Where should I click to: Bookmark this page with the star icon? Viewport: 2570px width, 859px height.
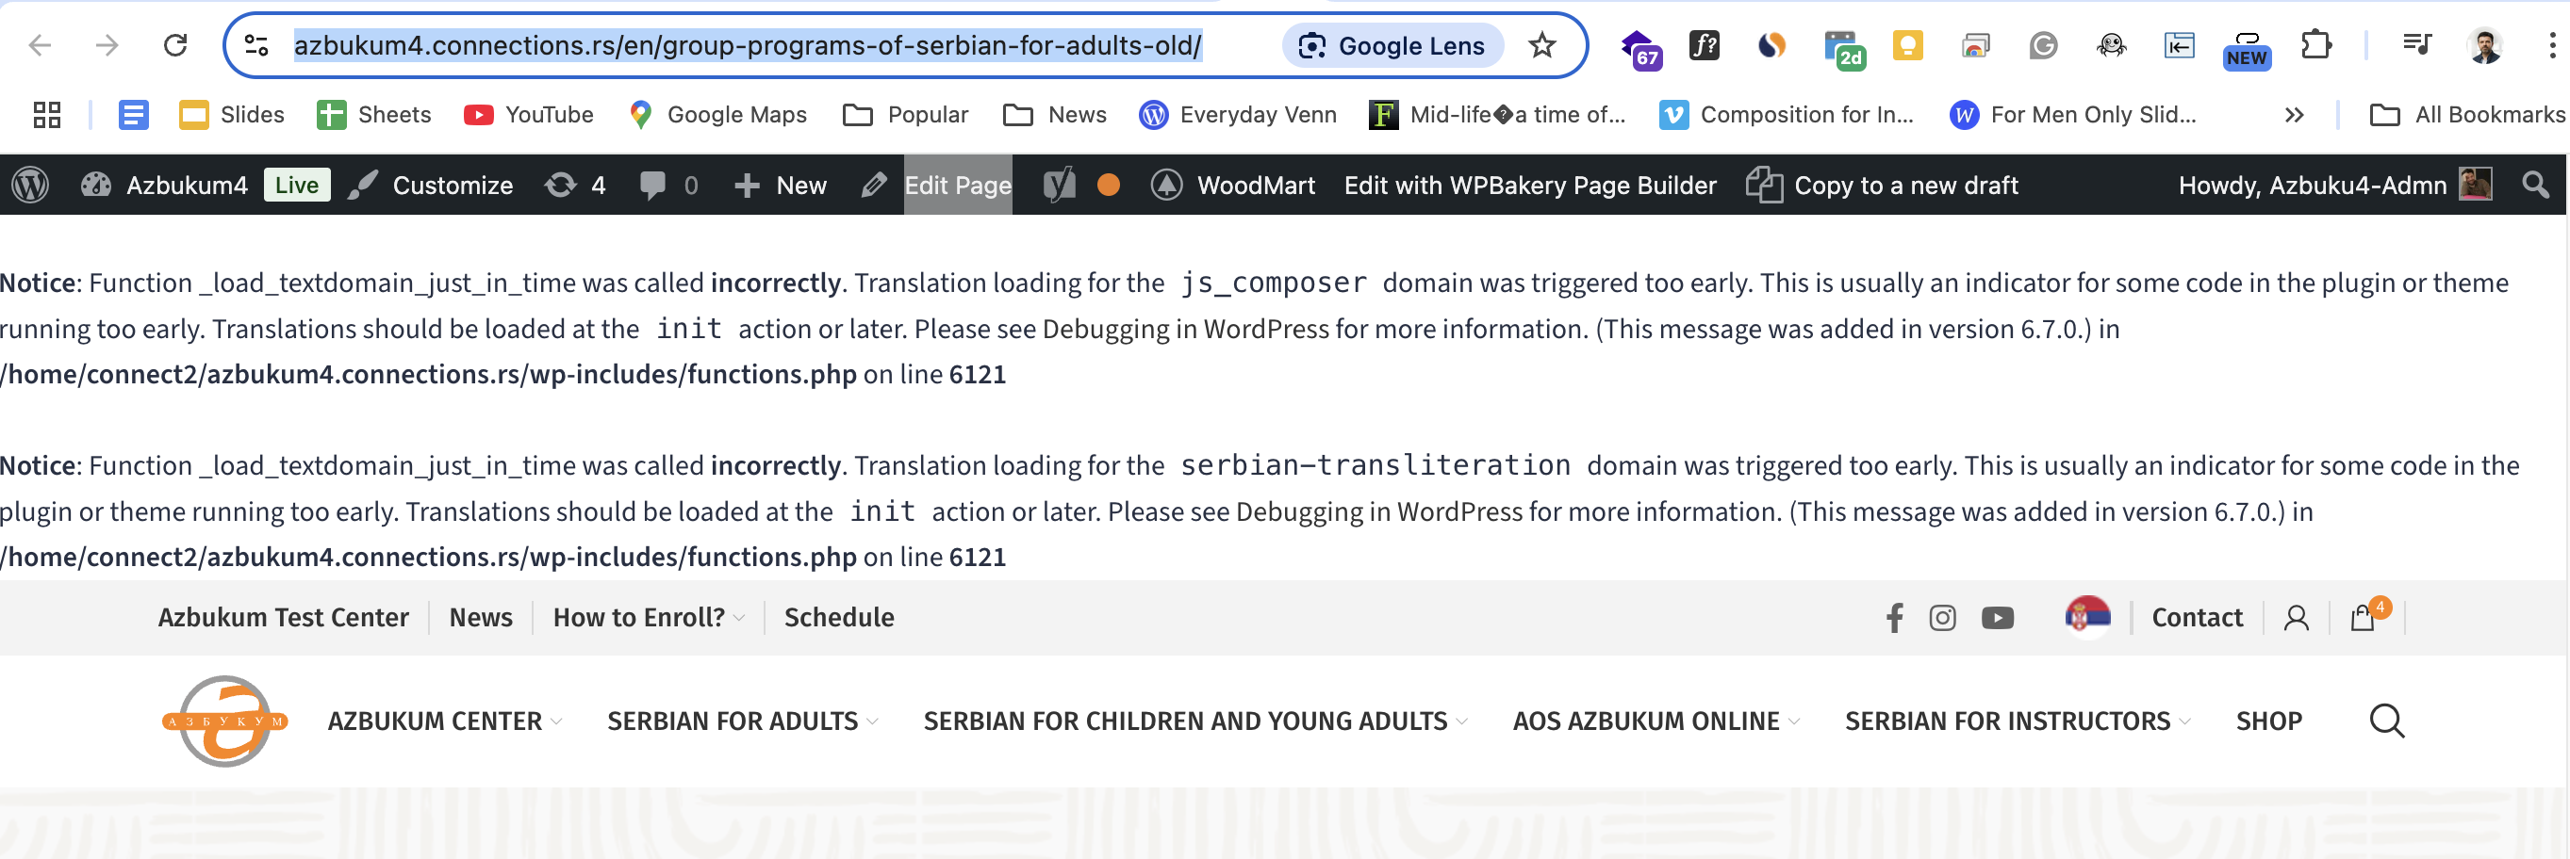(1541, 45)
